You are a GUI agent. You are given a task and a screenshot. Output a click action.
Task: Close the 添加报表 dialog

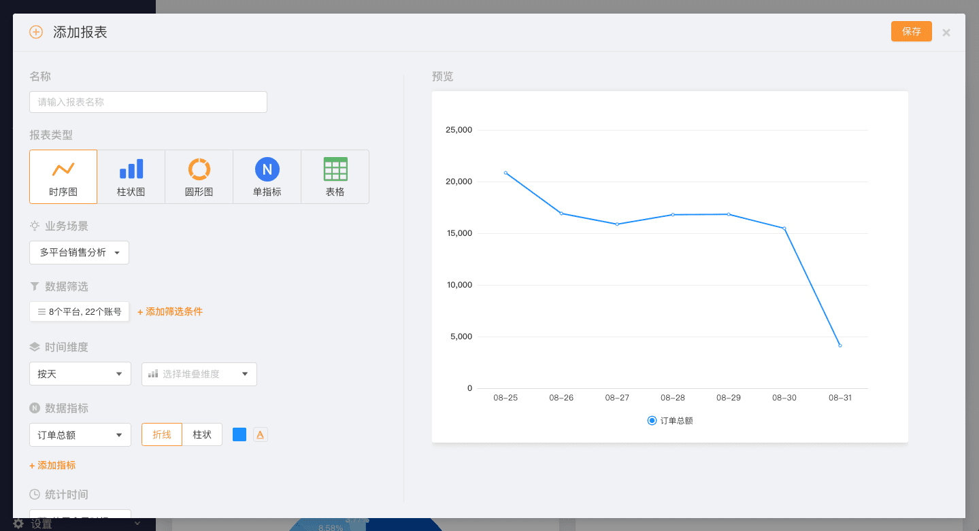946,33
